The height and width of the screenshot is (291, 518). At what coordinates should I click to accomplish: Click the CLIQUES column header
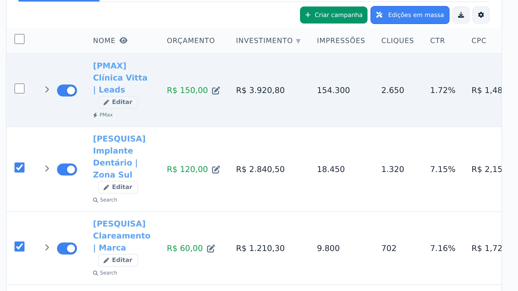click(x=397, y=40)
